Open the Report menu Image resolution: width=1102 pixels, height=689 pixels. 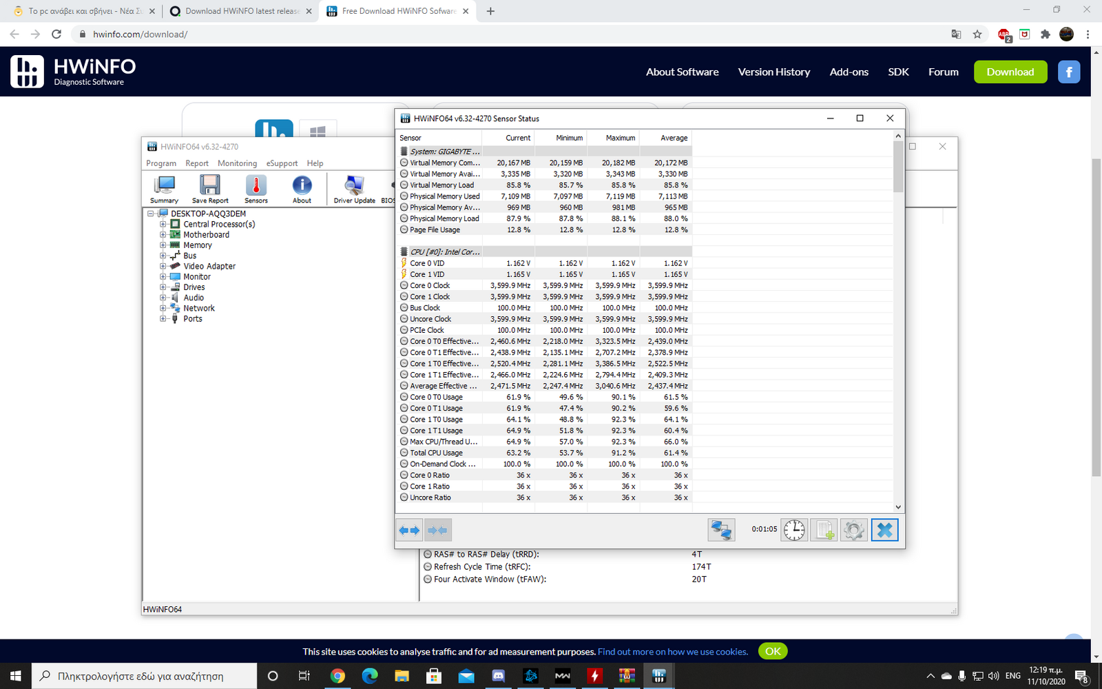pyautogui.click(x=197, y=163)
